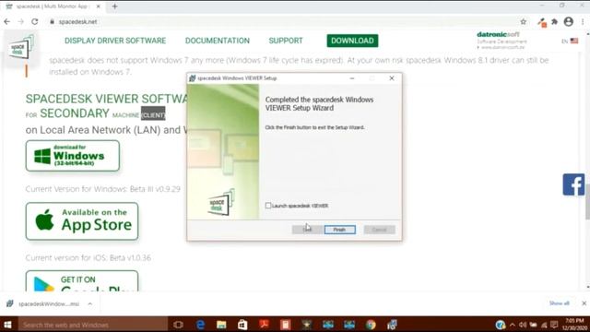Click the spacedesk logo in page header
This screenshot has width=590, height=332.
(x=20, y=48)
